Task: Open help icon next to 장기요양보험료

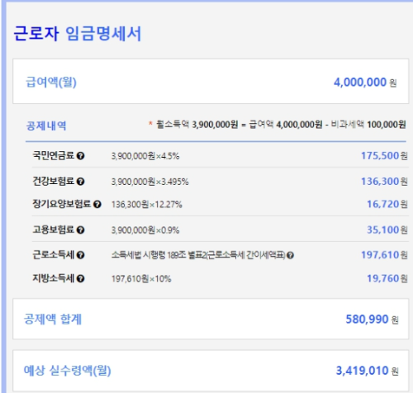Action: pos(97,204)
